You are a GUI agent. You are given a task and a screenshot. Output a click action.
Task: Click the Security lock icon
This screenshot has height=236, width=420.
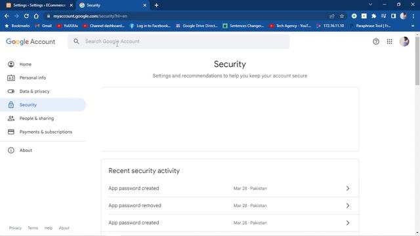coord(11,105)
